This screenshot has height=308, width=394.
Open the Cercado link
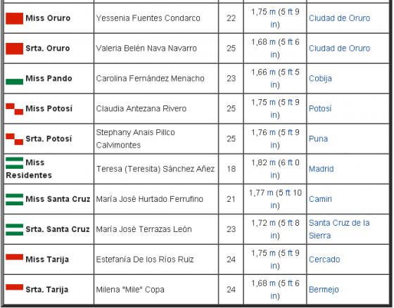(324, 259)
